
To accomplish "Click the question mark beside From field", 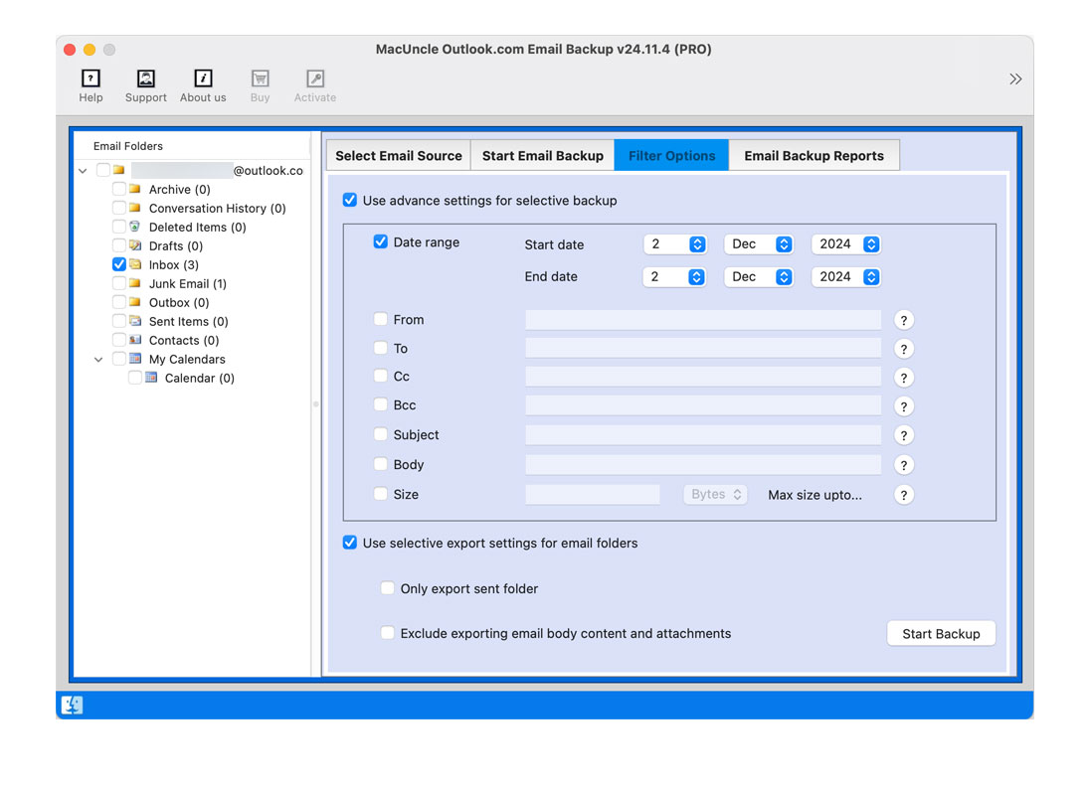I will [x=903, y=319].
